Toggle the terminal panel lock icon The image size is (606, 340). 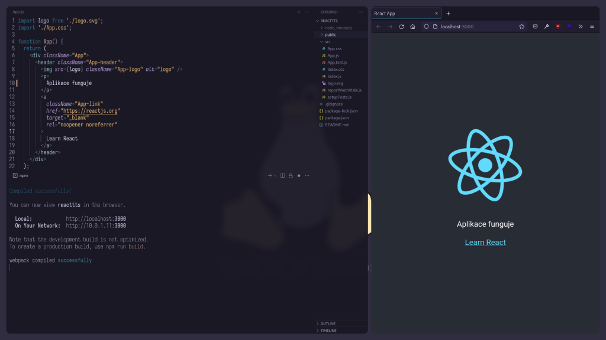pyautogui.click(x=291, y=175)
